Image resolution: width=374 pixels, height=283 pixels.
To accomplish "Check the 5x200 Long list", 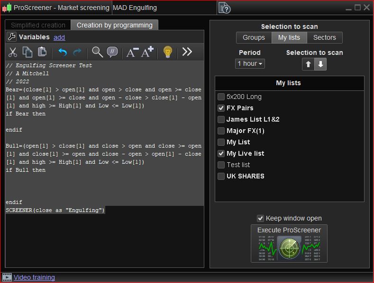I will [221, 97].
